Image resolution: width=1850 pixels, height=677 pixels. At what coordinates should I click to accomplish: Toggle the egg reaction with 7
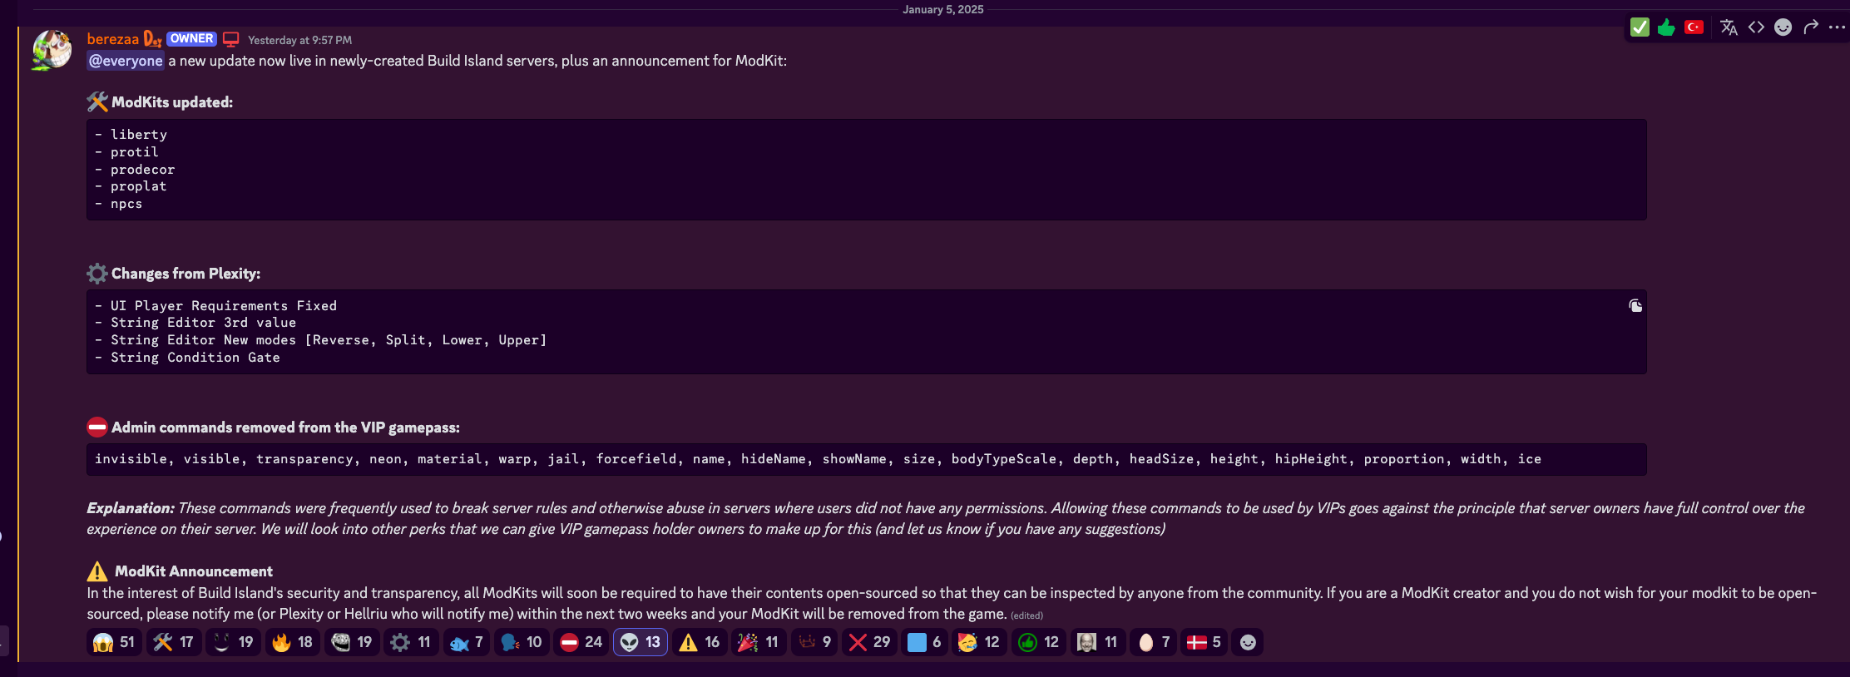pyautogui.click(x=1154, y=642)
